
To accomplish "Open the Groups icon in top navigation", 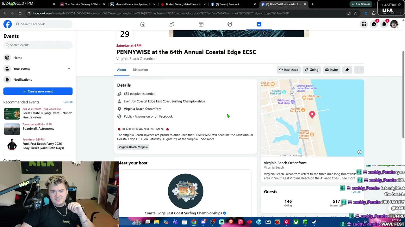I will point(230,24).
